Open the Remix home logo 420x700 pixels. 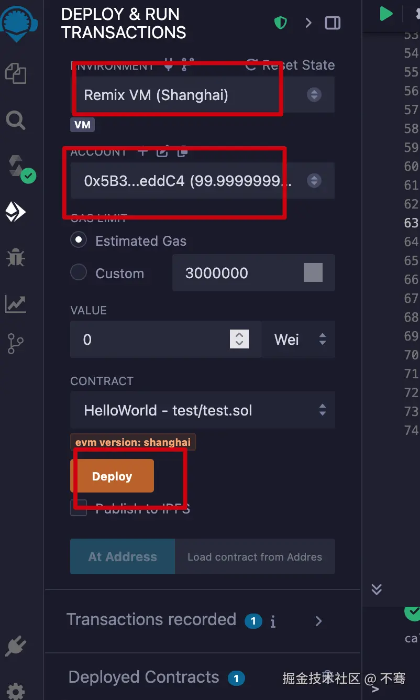[18, 23]
